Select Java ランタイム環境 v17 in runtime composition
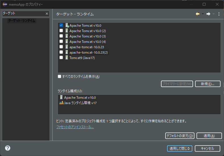The height and width of the screenshot is (156, 224). click(x=80, y=103)
